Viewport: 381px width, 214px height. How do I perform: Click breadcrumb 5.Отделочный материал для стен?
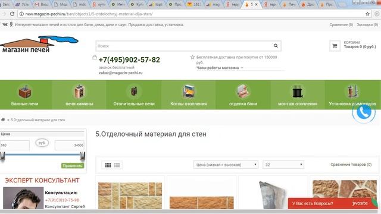(38, 120)
